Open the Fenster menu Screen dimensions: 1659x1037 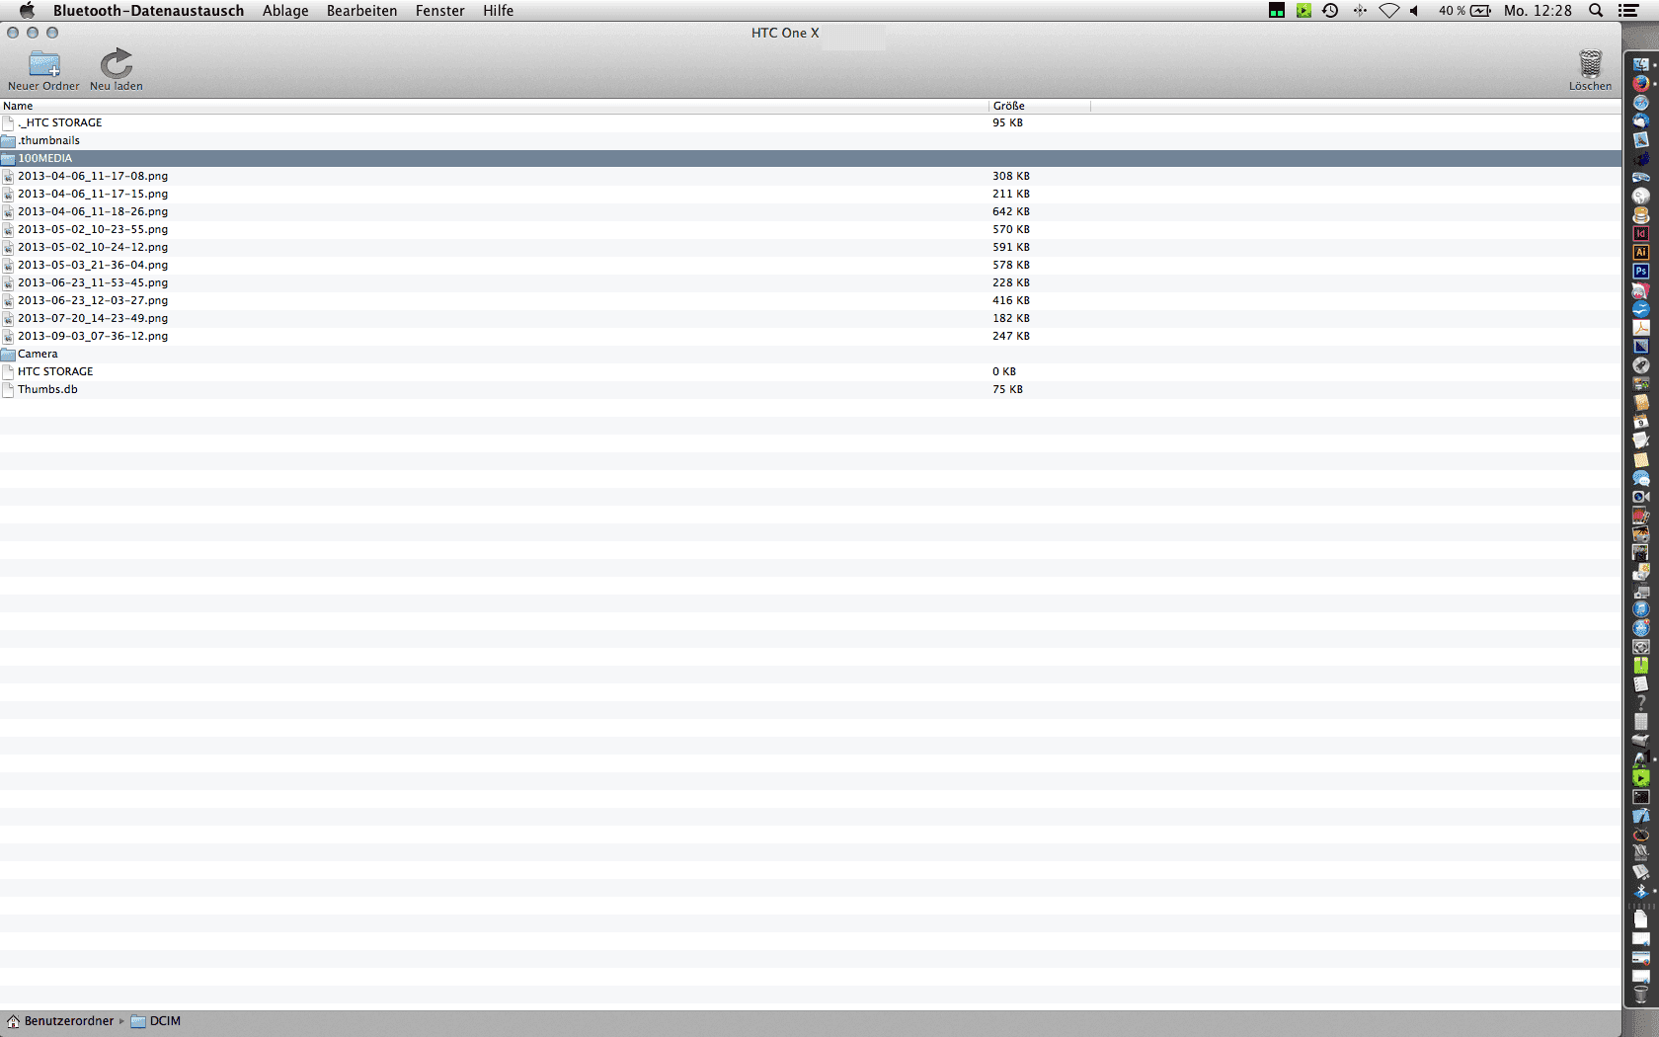pyautogui.click(x=439, y=11)
